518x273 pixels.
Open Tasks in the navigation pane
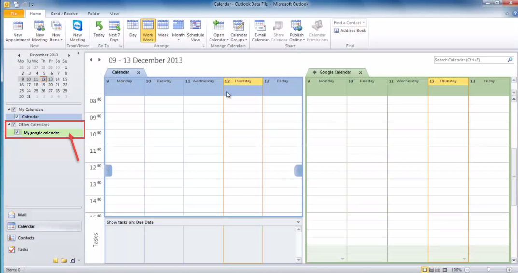[43, 249]
